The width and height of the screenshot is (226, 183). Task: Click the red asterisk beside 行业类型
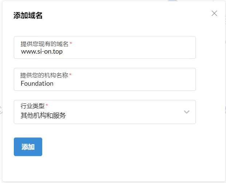47,106
